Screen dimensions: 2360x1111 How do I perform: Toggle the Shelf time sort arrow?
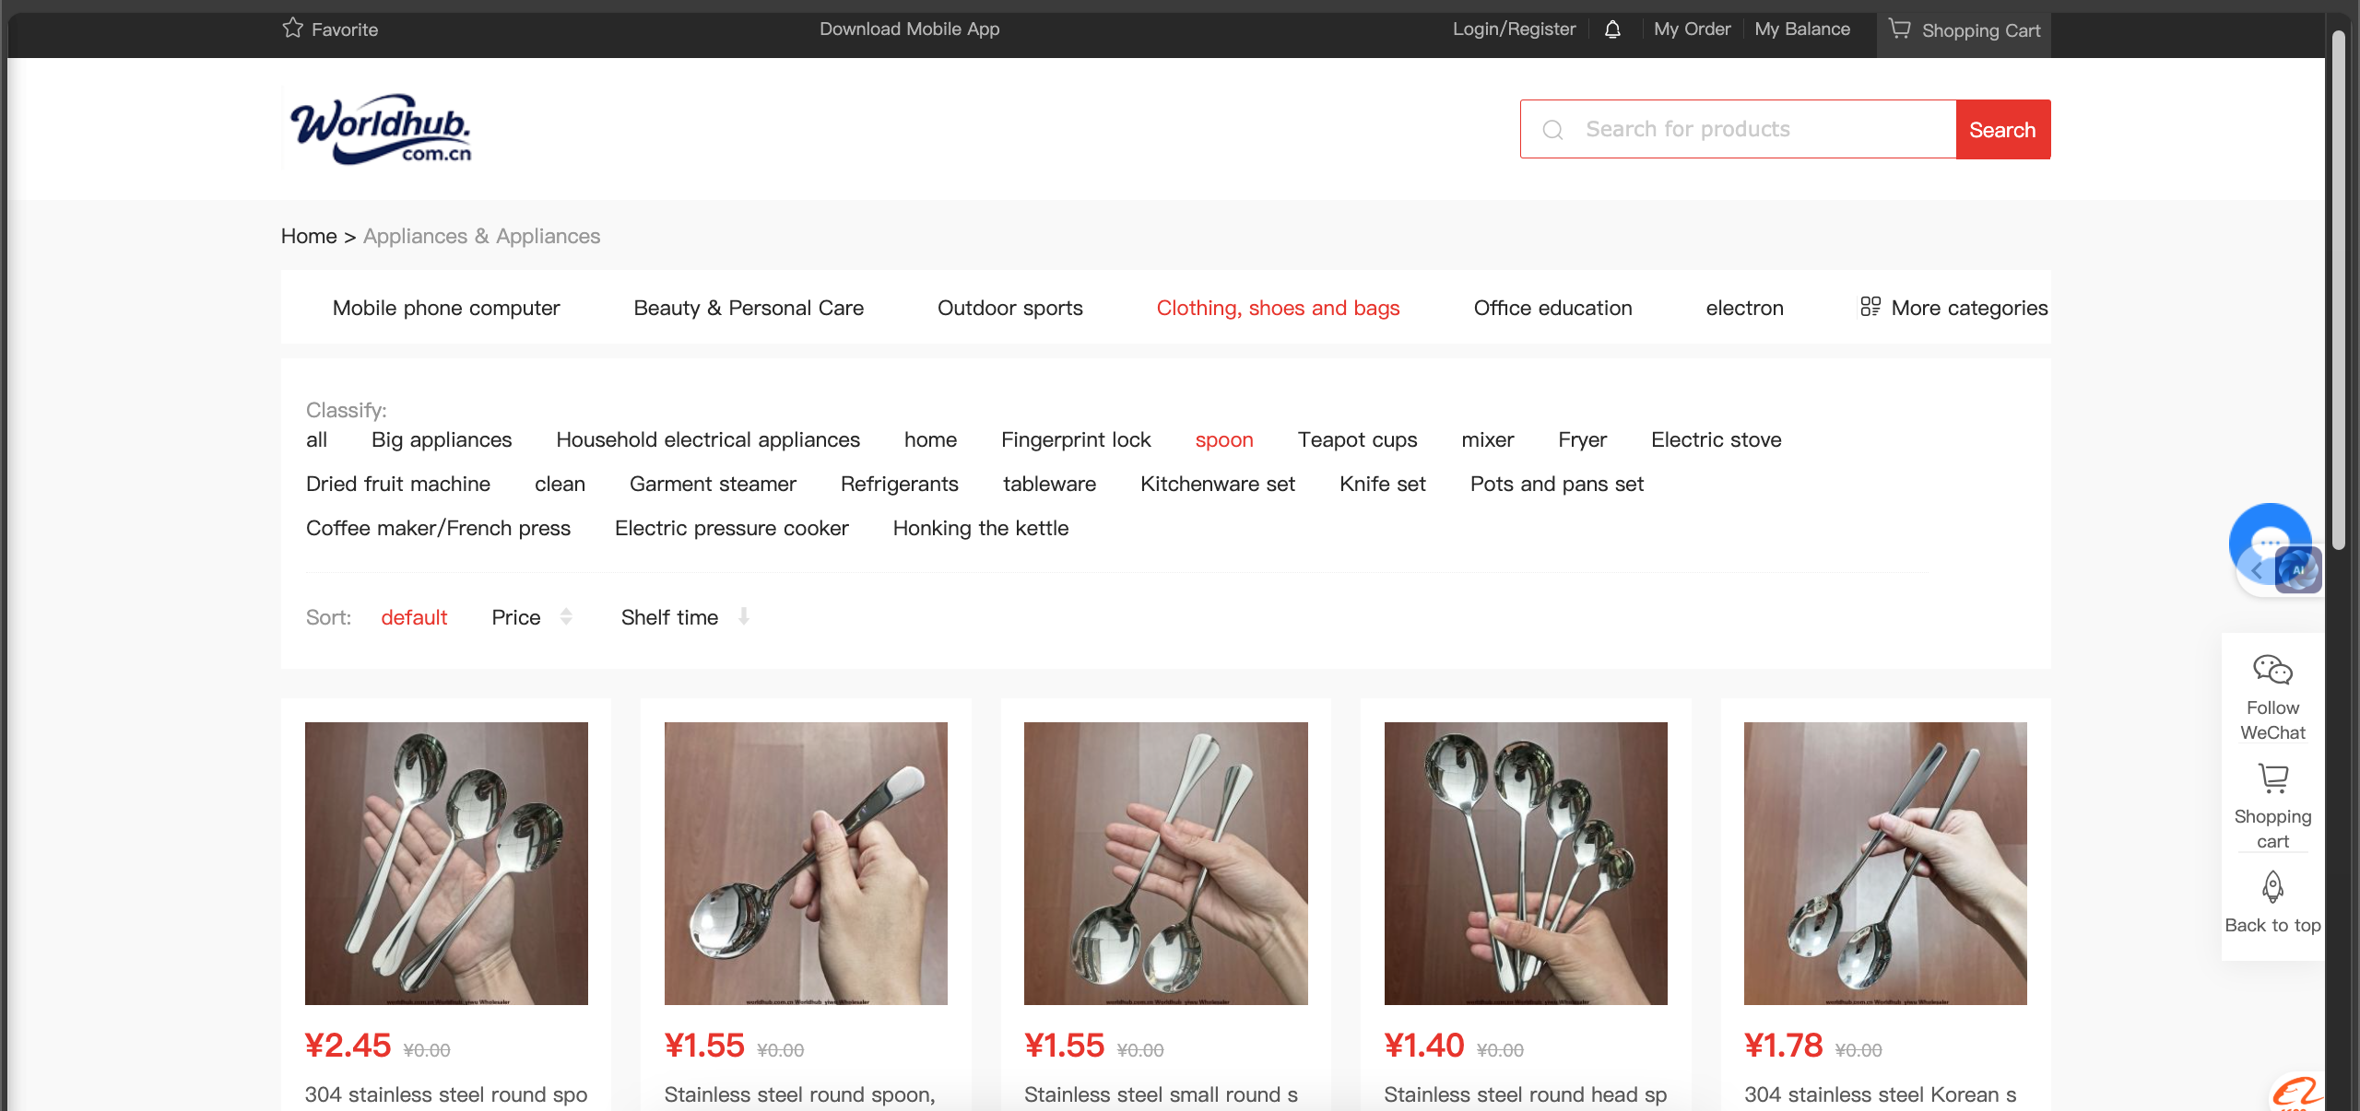tap(743, 616)
